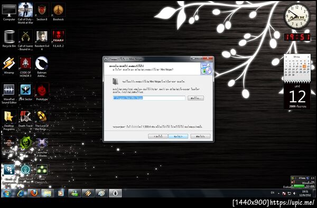Switch to Windows Live Messenger taskbar button
This screenshot has width=317, height=208.
74,193
